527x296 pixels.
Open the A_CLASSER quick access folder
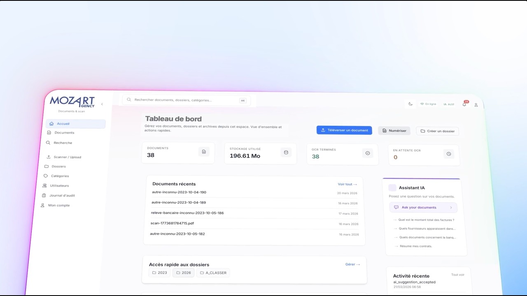[x=213, y=273]
